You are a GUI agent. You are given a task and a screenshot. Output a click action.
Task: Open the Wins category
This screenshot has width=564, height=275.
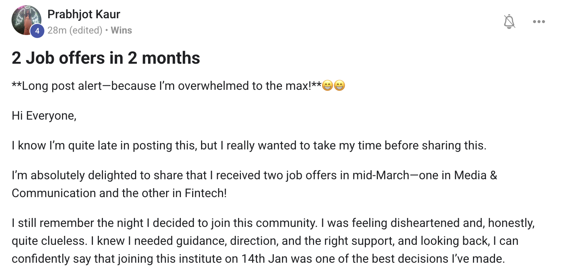tap(122, 30)
